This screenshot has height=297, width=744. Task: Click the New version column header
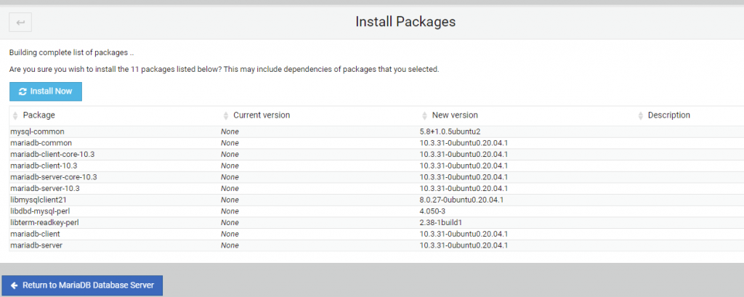point(455,115)
